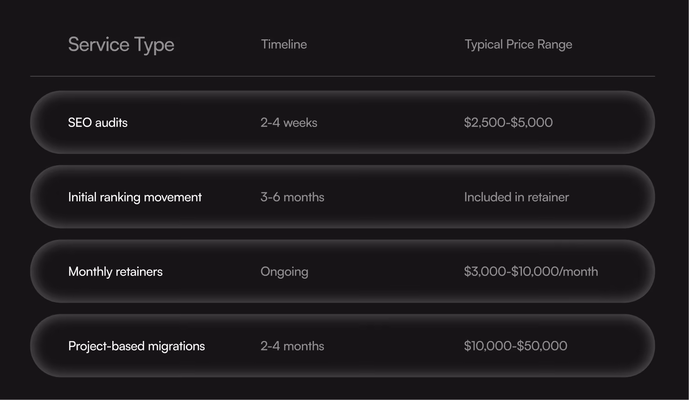Screen dimensions: 689x400
Task: Click empty space between Ongoing and $3,000-$10,000/month
Action: [x=386, y=272]
